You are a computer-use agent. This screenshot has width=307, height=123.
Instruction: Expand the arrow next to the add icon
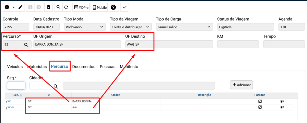(14, 7)
